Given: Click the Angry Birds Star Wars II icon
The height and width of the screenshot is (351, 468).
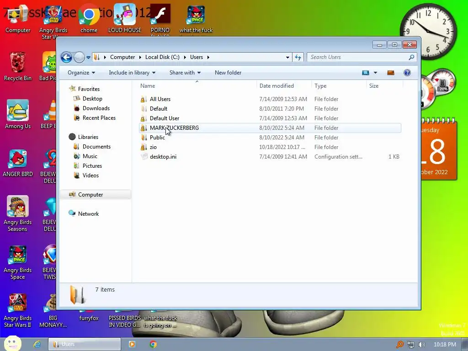Looking at the screenshot, I should pyautogui.click(x=18, y=310).
